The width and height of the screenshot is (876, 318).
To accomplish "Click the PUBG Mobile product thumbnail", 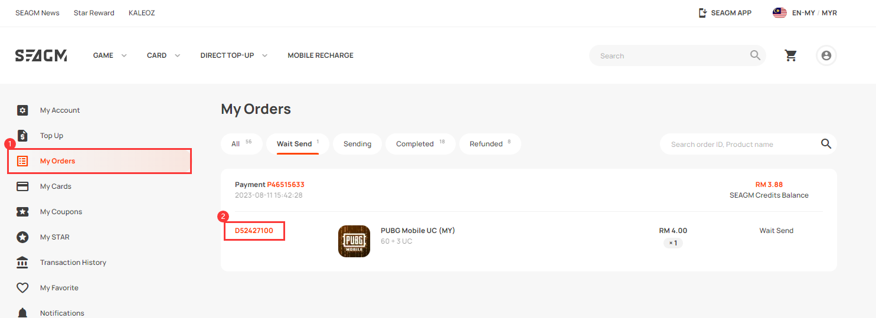I will coord(354,241).
